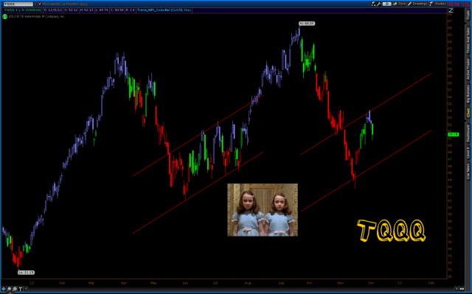Select the T text tool icon
This screenshot has height=294, width=472.
click(21, 289)
